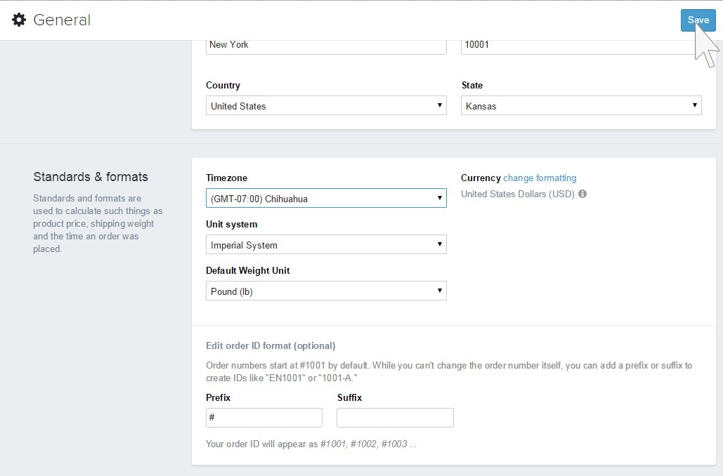Click the Suffix label
The width and height of the screenshot is (723, 476).
(x=349, y=397)
